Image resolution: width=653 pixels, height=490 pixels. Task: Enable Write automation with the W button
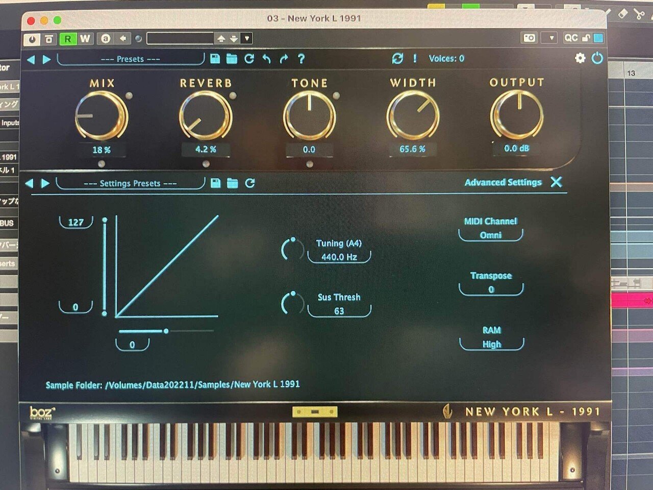(85, 38)
